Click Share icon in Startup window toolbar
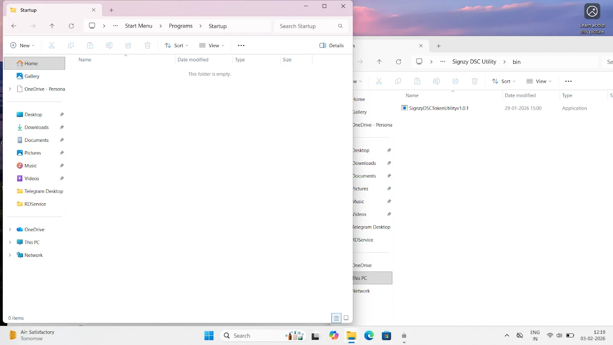This screenshot has height=345, width=613. click(x=128, y=46)
